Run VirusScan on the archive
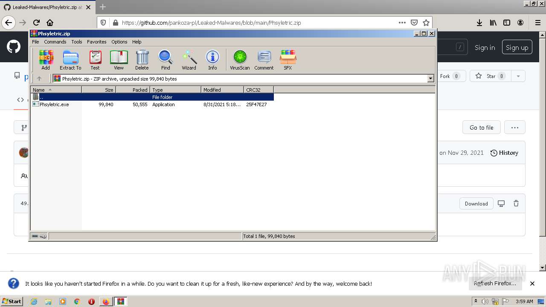 click(x=240, y=60)
